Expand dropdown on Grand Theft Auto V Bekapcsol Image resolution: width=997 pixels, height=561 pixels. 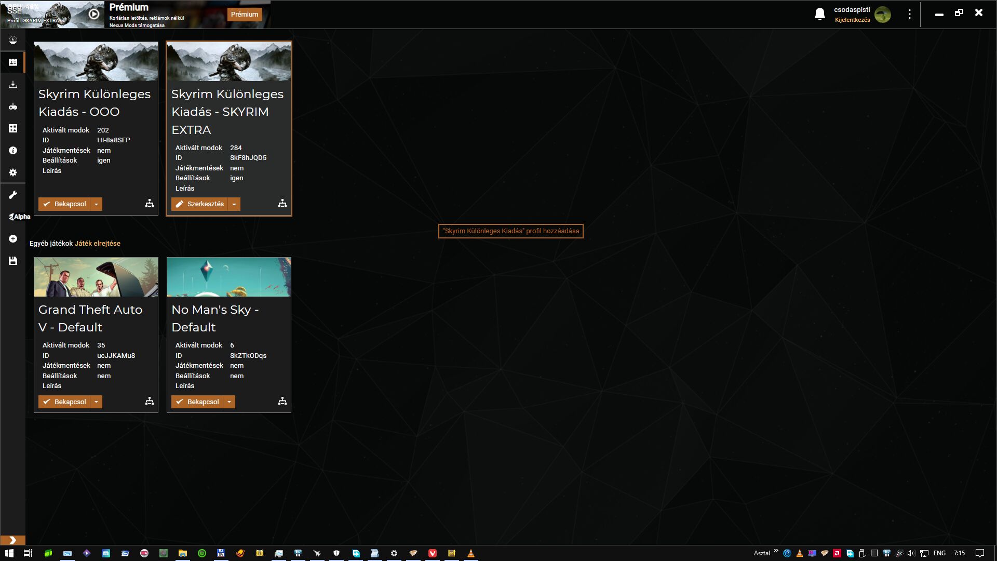click(97, 402)
